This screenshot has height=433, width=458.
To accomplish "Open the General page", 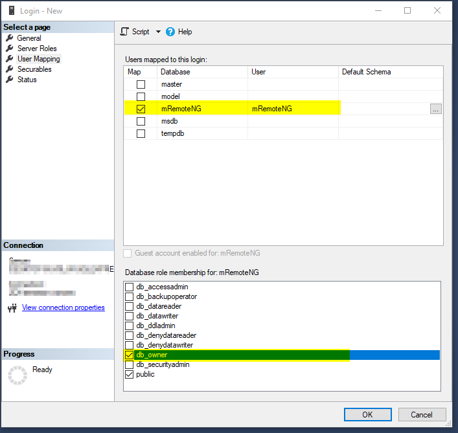I will tap(29, 38).
